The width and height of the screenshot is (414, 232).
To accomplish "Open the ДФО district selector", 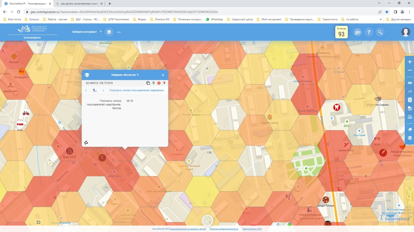I will tap(358, 32).
